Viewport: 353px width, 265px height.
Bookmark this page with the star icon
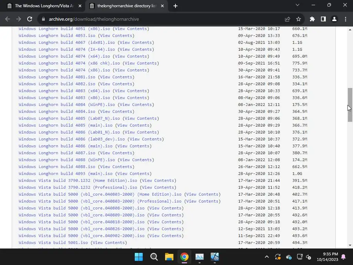pos(299,19)
